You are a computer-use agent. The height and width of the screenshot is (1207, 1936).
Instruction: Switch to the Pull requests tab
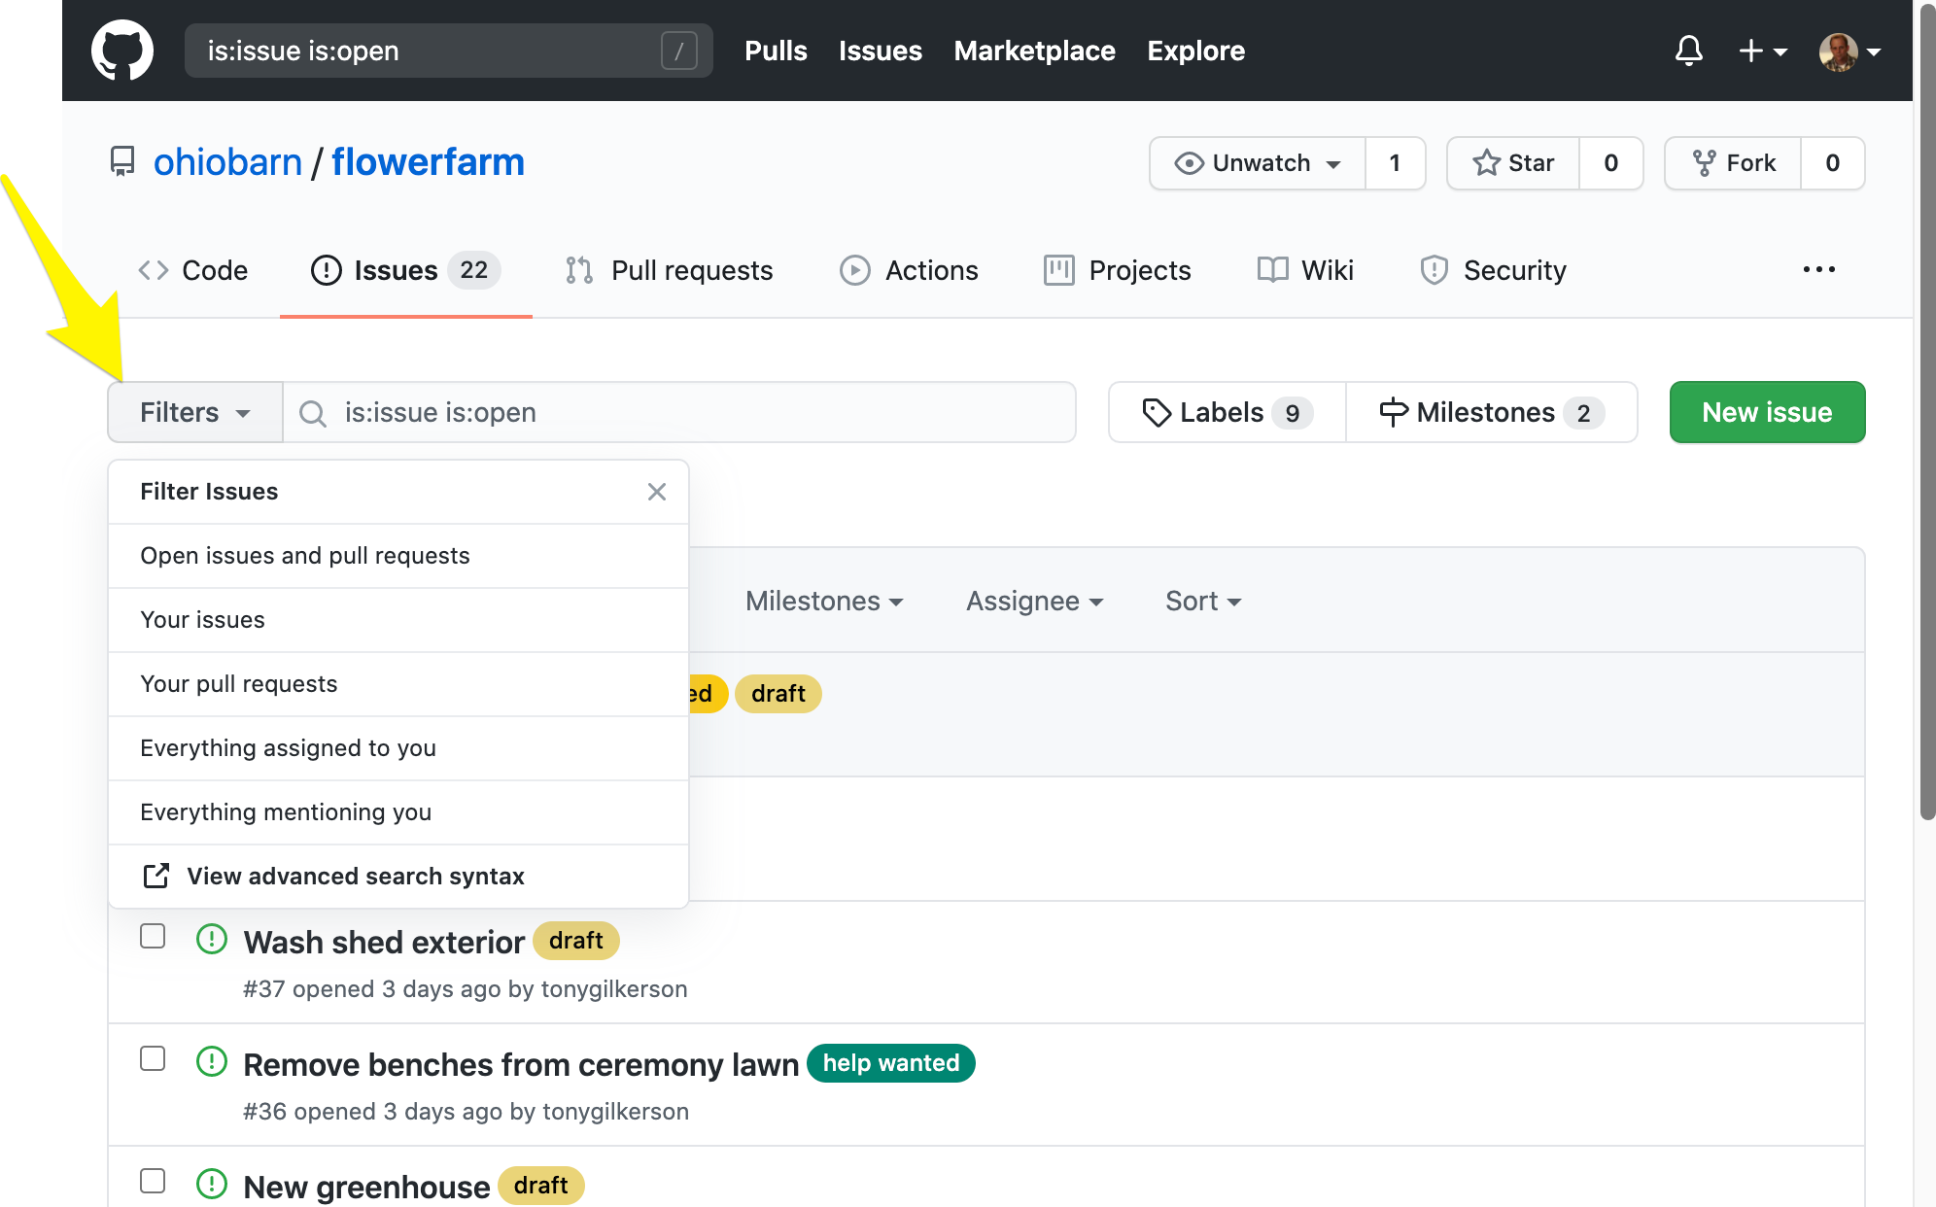point(669,270)
